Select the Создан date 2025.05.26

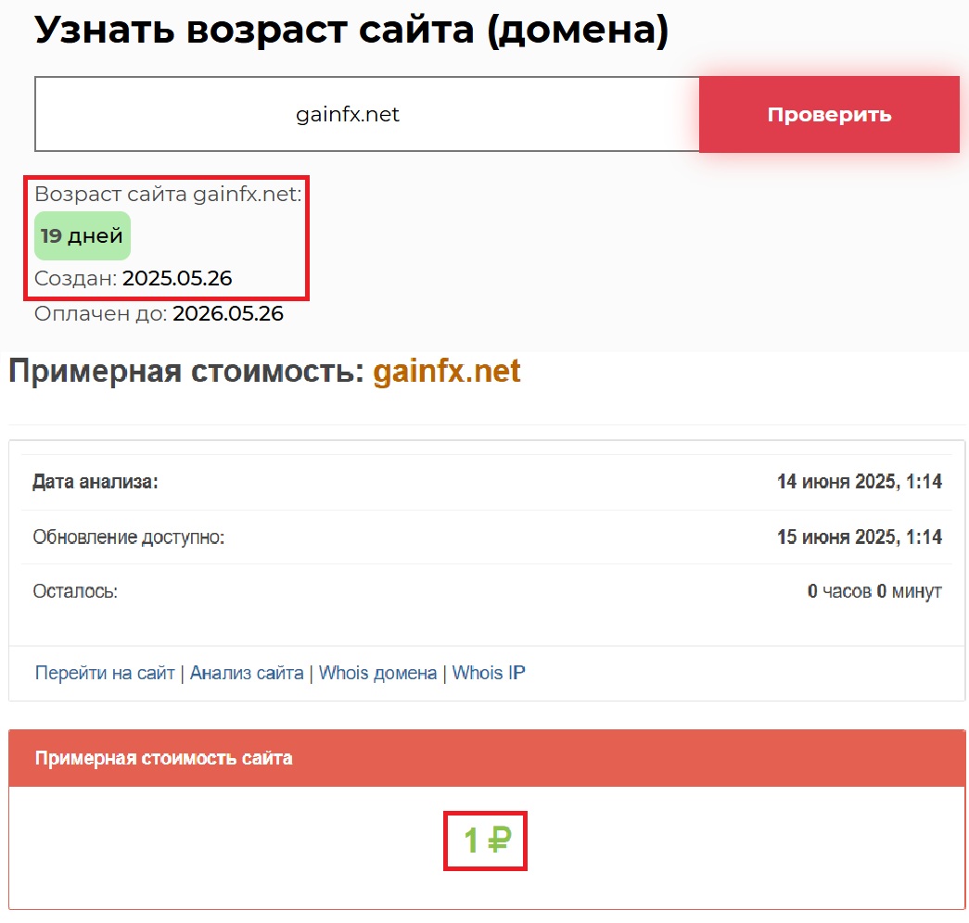pos(177,278)
